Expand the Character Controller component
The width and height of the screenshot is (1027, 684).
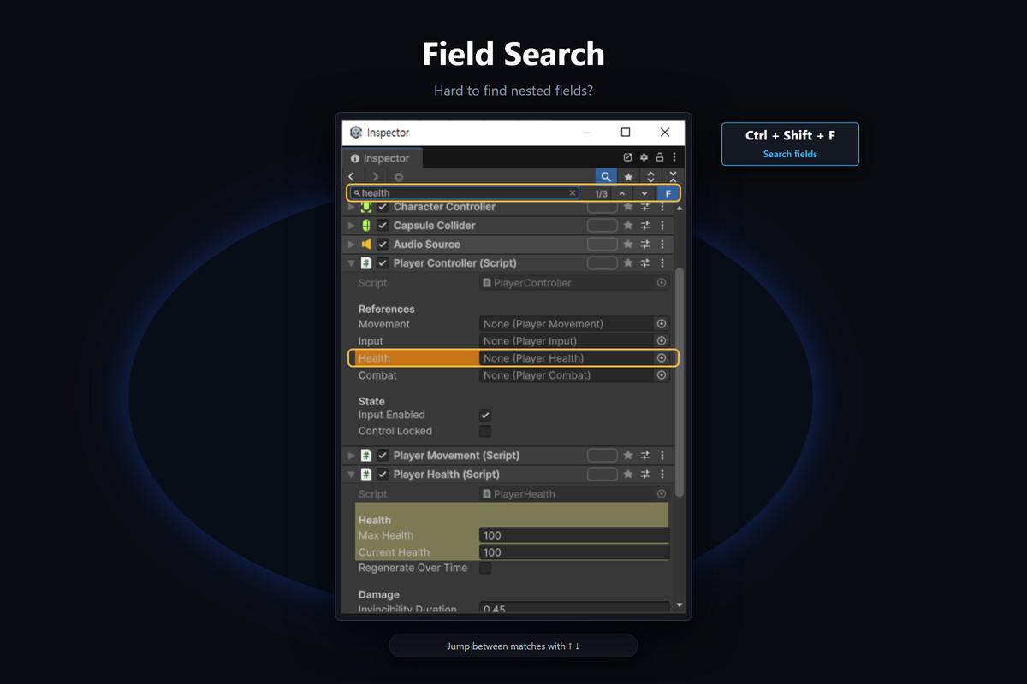point(351,207)
